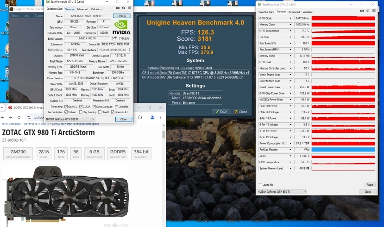Switch to Graphics Card tab in Sensors window
Screen dimensions: 384x227
pos(266,12)
